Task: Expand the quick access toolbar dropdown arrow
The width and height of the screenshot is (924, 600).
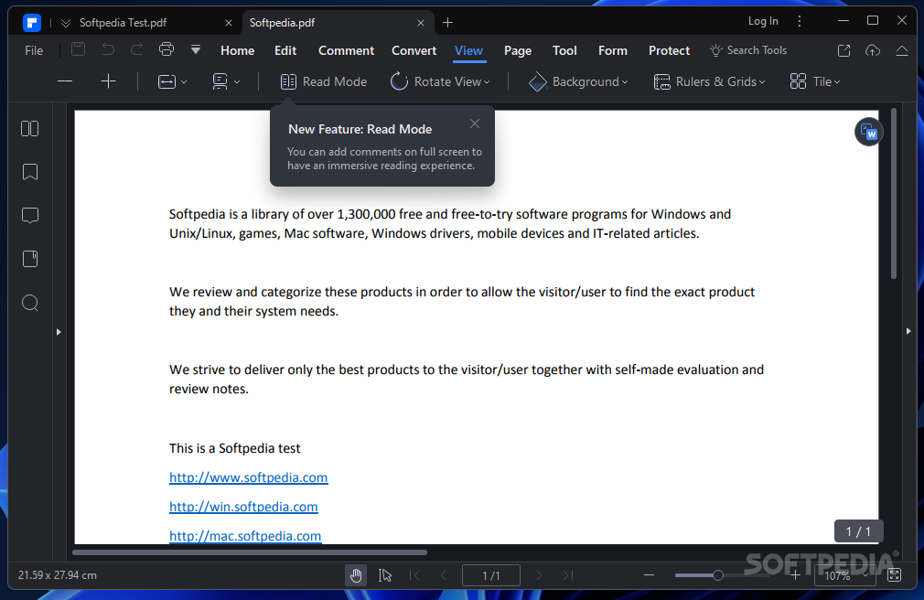Action: [196, 50]
